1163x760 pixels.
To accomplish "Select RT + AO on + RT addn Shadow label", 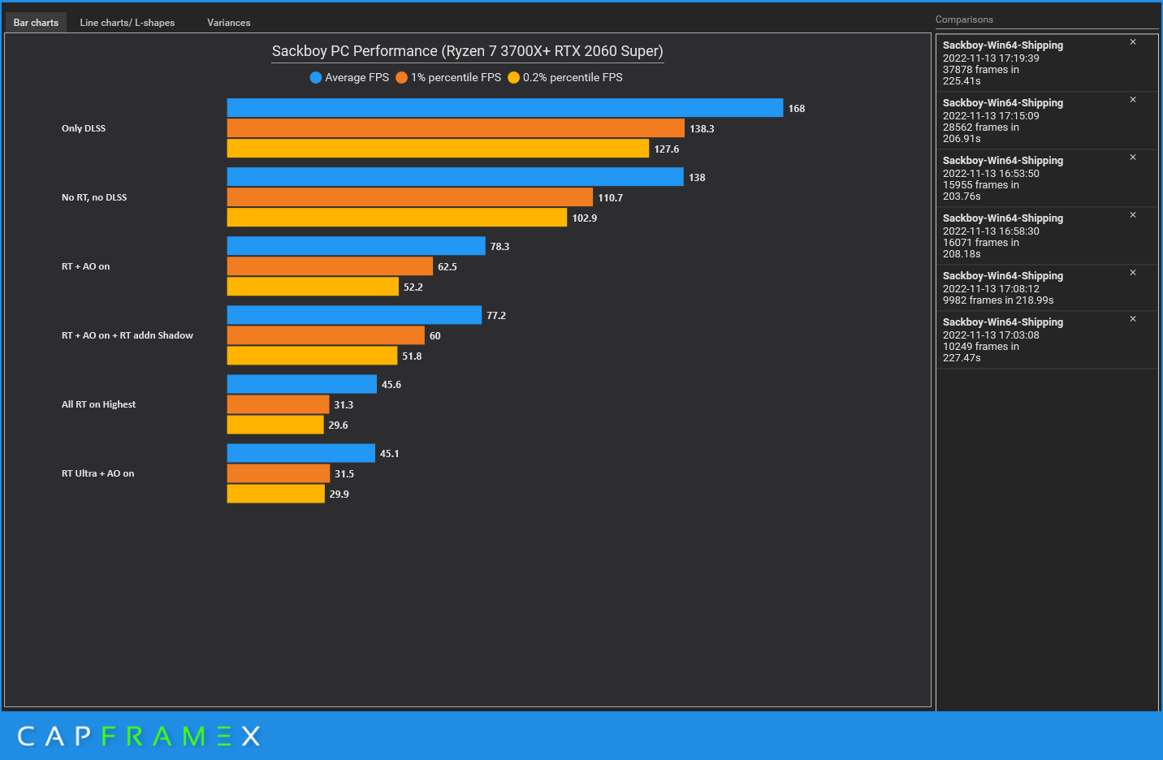I will (x=128, y=335).
